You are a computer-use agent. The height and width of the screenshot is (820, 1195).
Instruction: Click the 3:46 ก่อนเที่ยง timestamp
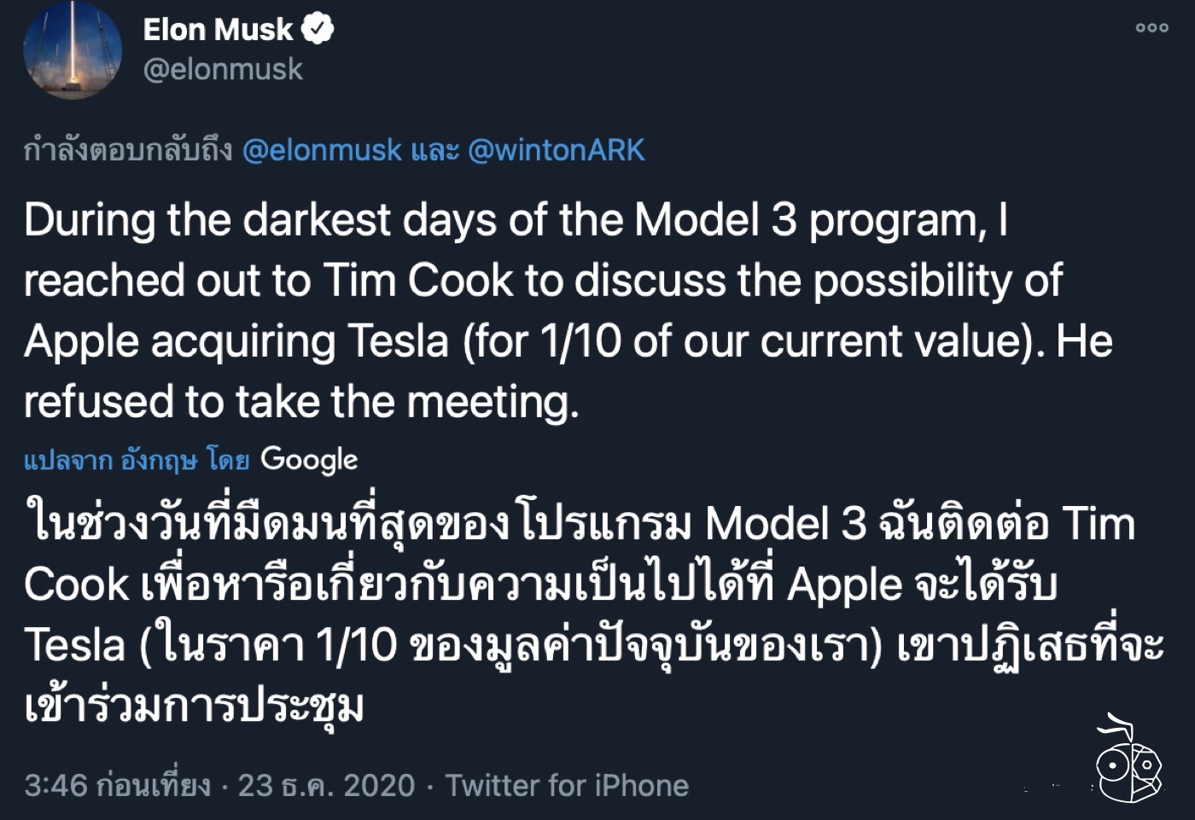point(117,785)
